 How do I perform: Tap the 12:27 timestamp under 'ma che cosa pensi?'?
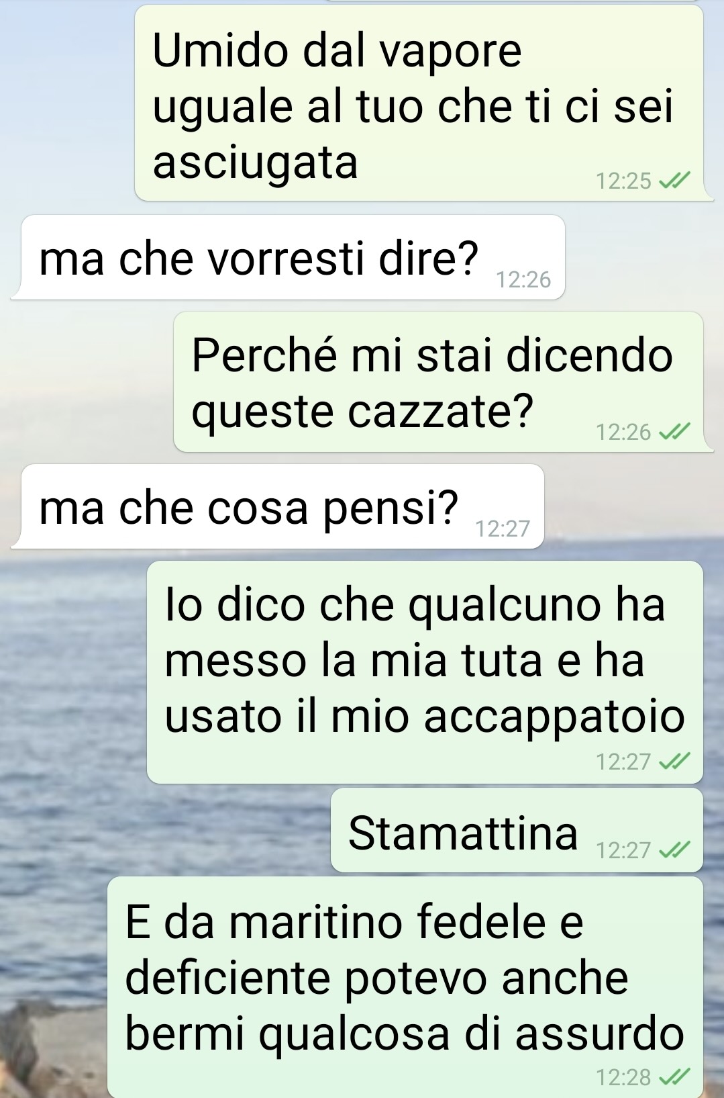503,529
